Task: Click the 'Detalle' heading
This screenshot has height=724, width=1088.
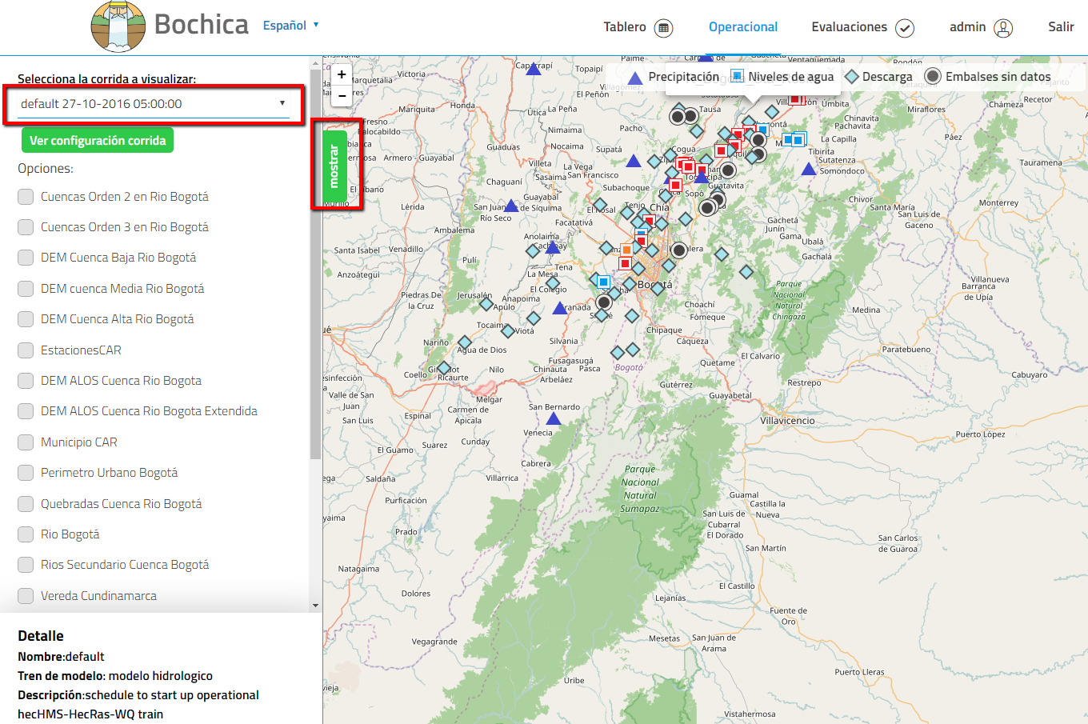Action: coord(41,636)
